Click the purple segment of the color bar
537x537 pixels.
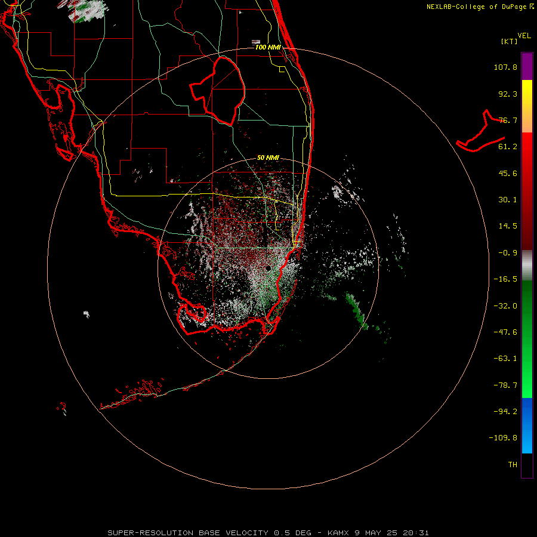(x=527, y=67)
